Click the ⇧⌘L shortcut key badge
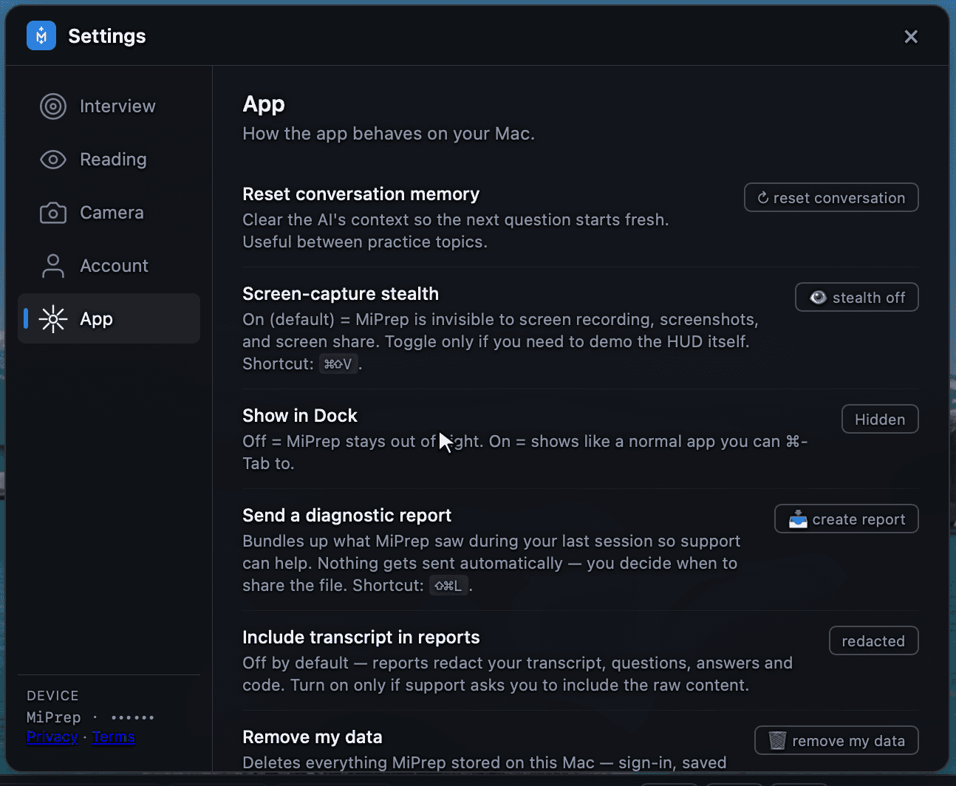The image size is (956, 786). (448, 585)
